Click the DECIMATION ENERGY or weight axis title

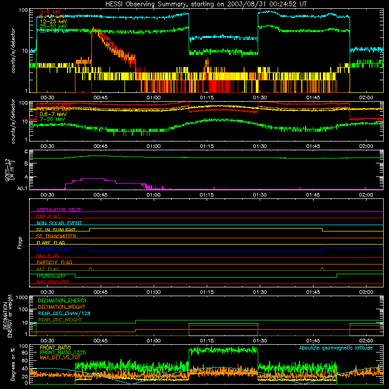click(x=7, y=316)
